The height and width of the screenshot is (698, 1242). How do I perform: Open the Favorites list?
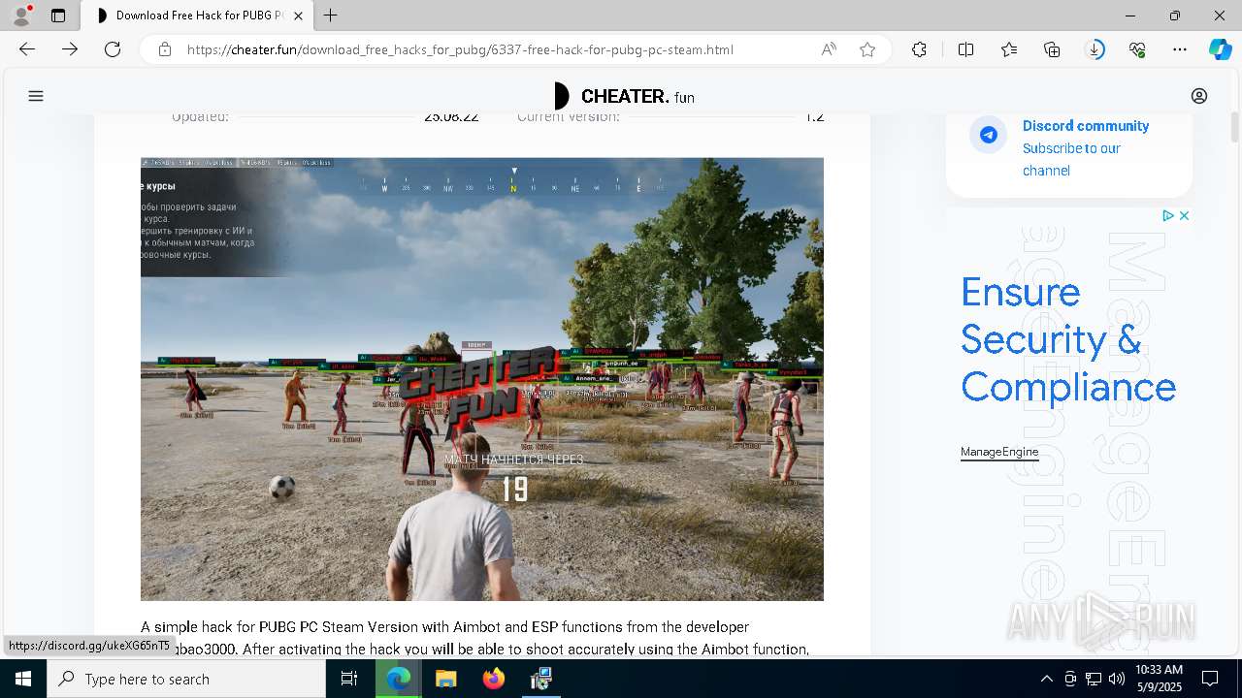(x=1009, y=49)
